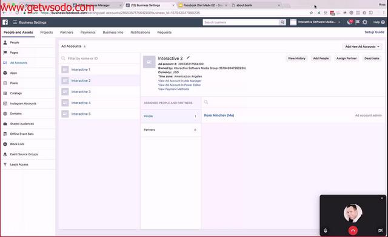This screenshot has width=388, height=237.
Task: Open Ad Accounts in the sidebar
Action: (x=19, y=63)
